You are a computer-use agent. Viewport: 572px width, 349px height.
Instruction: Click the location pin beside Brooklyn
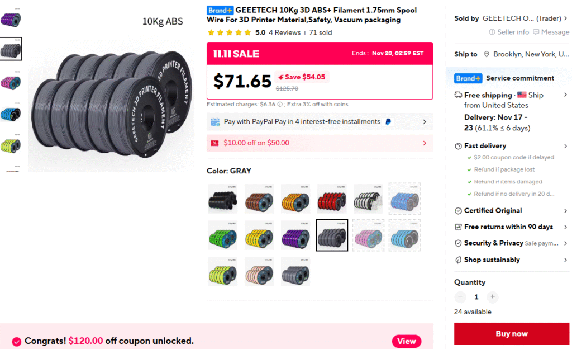click(x=487, y=54)
